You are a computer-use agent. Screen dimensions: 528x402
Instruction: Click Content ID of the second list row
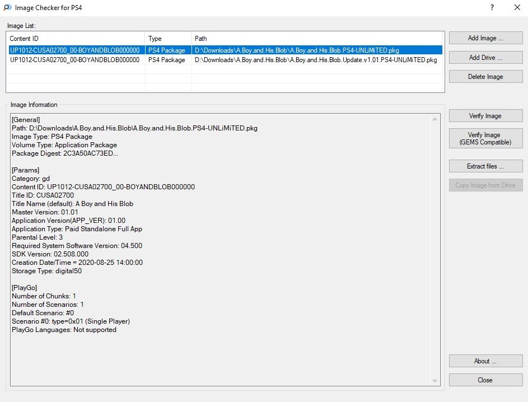click(x=75, y=60)
